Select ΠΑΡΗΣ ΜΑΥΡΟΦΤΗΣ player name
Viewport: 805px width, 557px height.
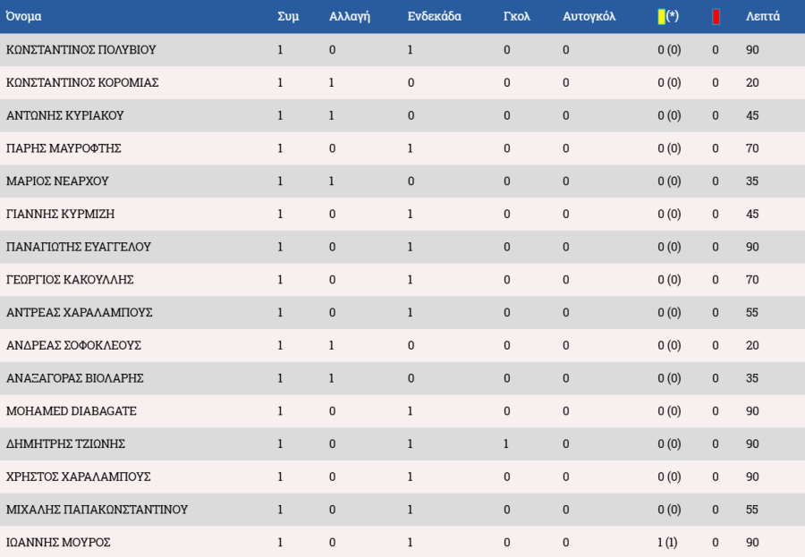[x=64, y=148]
